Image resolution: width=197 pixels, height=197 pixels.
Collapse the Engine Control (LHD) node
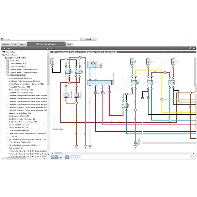pos(6,75)
